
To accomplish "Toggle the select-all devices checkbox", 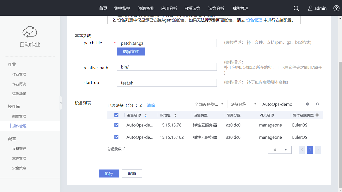I will click(x=116, y=115).
